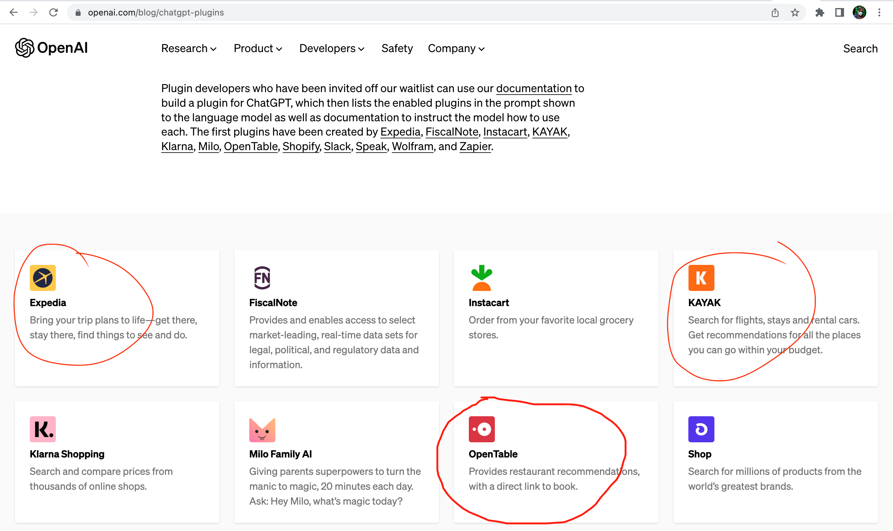Viewport: 893px width, 531px height.
Task: Click the KAYAK orange K icon
Action: coord(701,278)
